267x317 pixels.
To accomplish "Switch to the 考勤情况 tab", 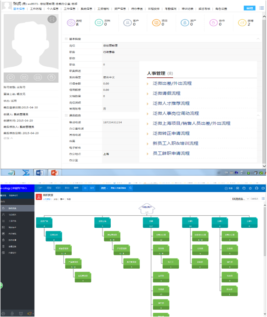I will 170,9.
